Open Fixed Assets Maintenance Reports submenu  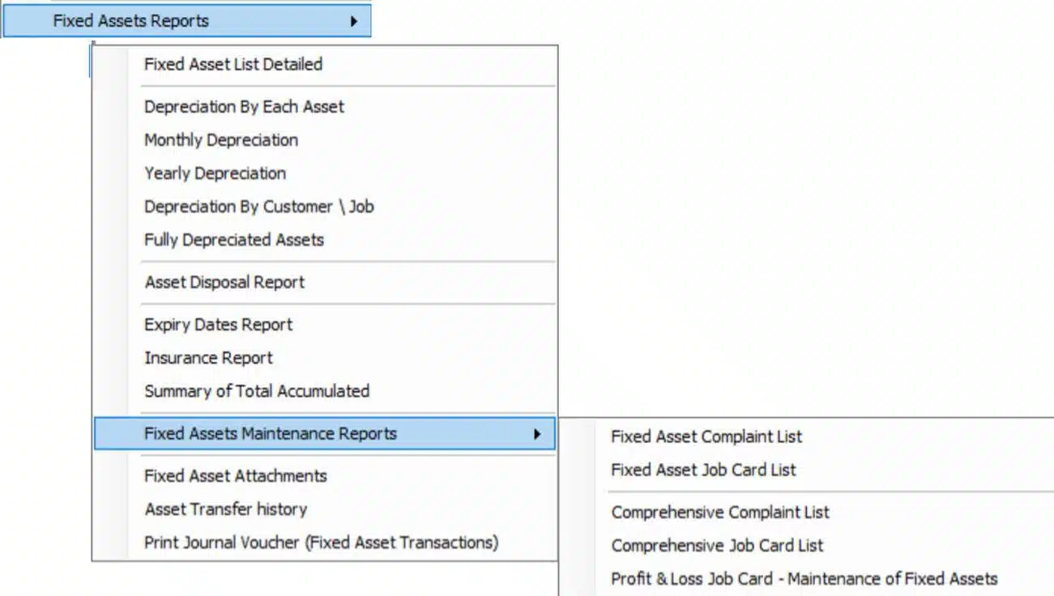[325, 433]
